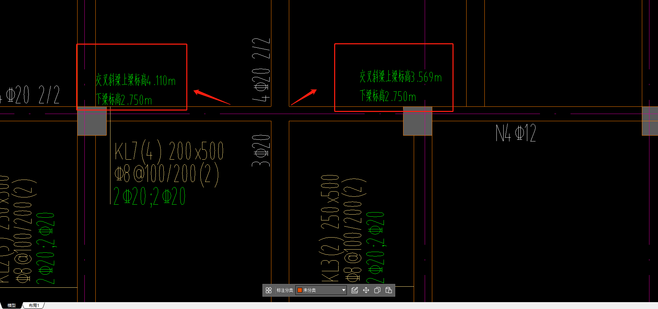
Task: Click the green 2Φ20;2Φ20 text under KL7
Action: (x=149, y=196)
